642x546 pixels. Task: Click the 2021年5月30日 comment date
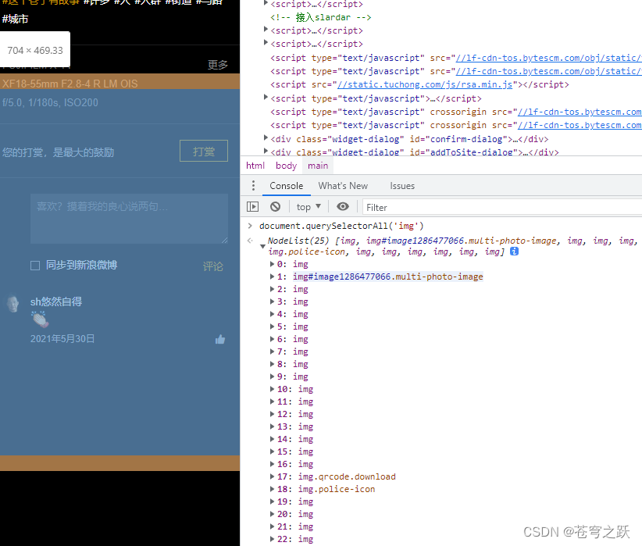pyautogui.click(x=62, y=339)
